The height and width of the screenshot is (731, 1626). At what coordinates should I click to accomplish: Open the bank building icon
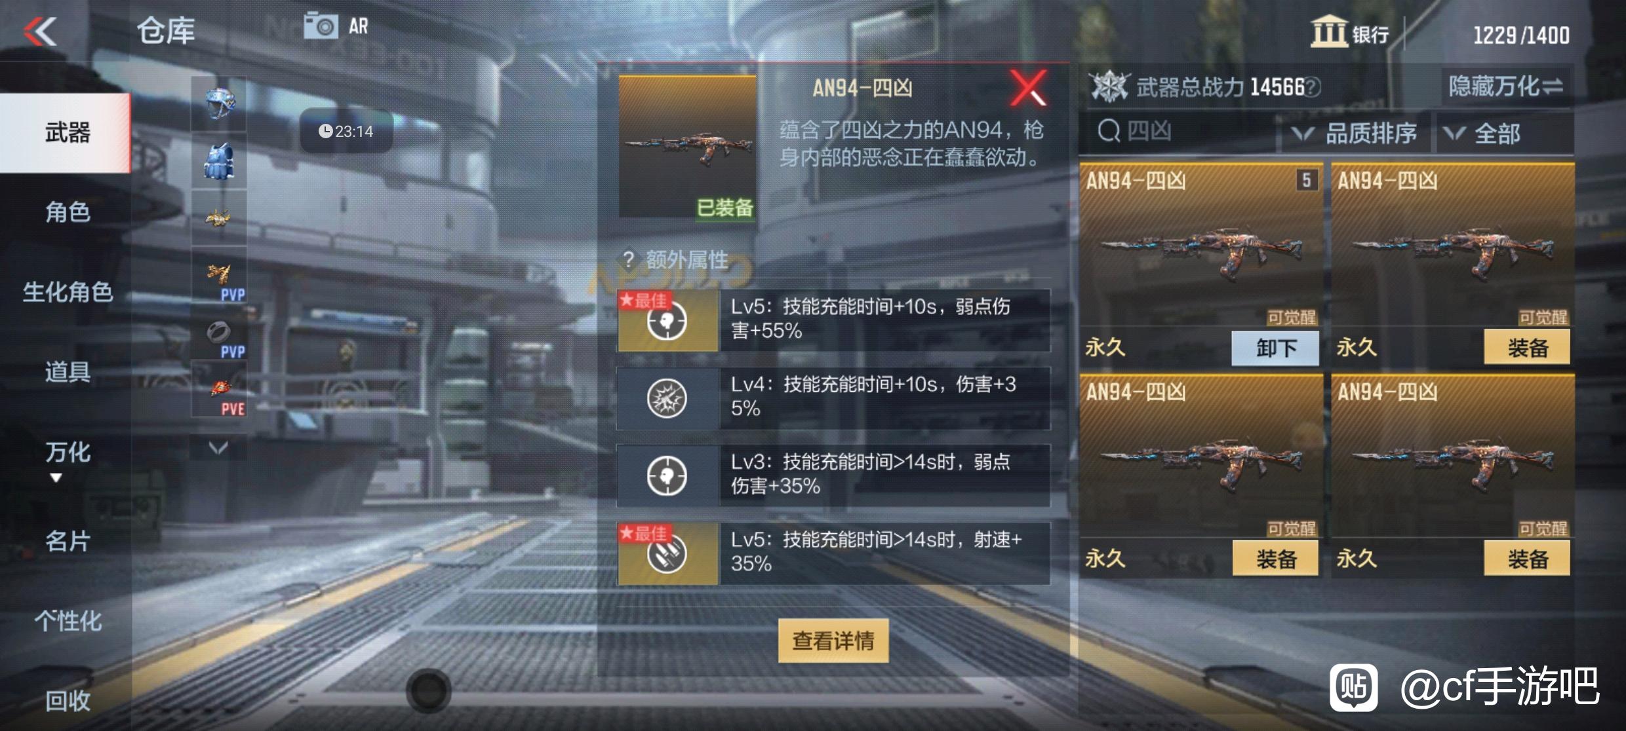[x=1328, y=31]
